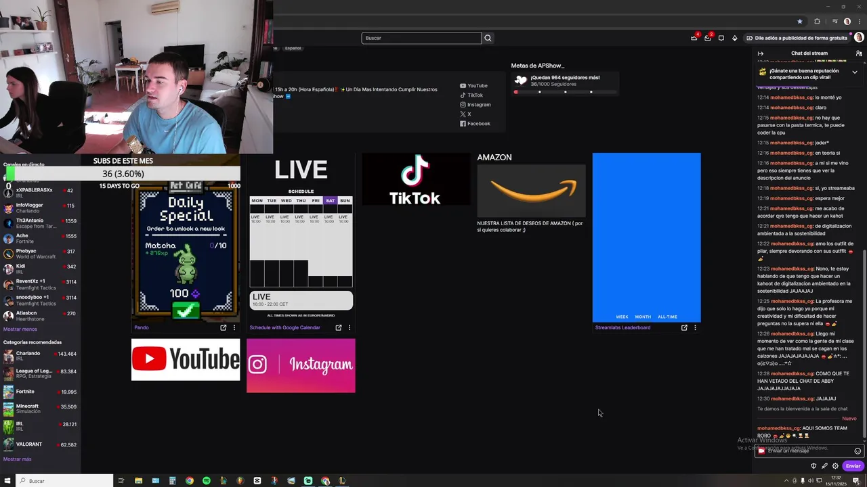Open the chat community users icon
Viewport: 867px width, 487px height.
point(859,53)
